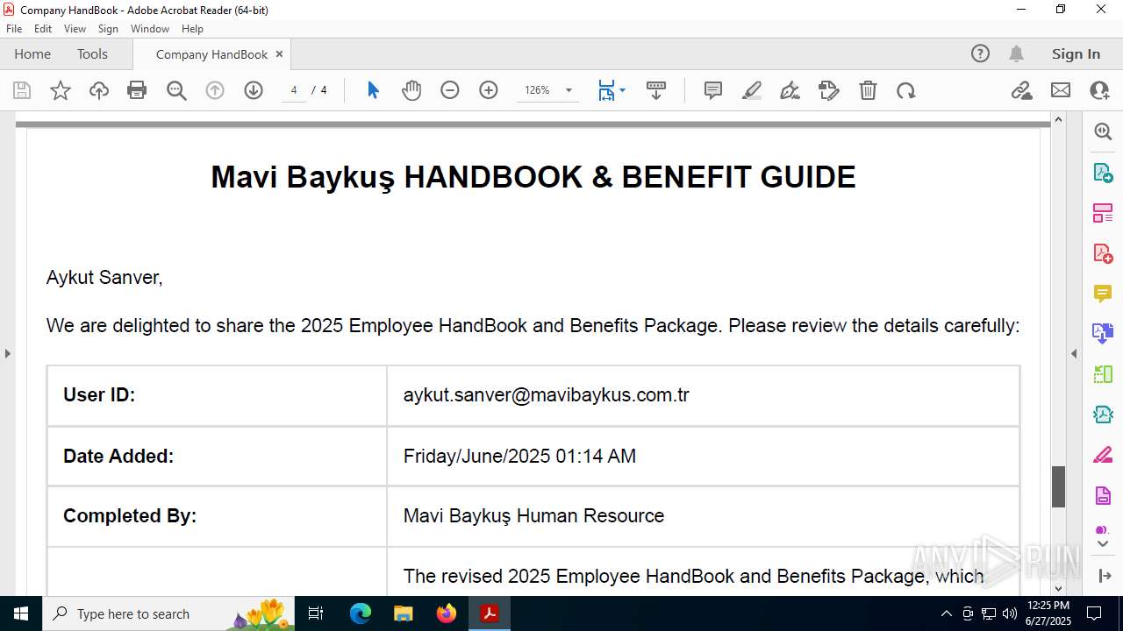The width and height of the screenshot is (1123, 631).
Task: Show hidden tray icons chevron
Action: point(946,613)
